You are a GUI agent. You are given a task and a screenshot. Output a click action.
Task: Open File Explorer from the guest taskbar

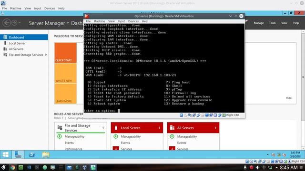[x=46, y=155]
